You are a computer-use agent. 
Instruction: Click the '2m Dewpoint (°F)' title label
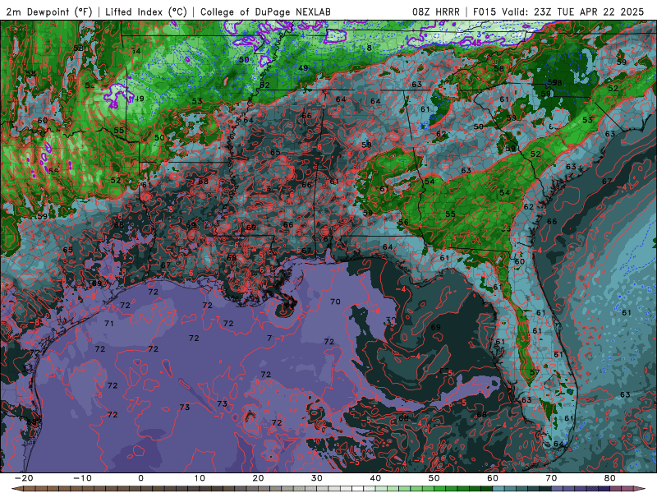[49, 12]
